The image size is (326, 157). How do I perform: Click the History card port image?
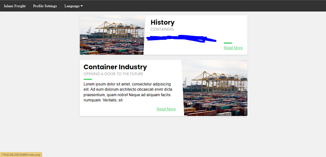pyautogui.click(x=112, y=35)
